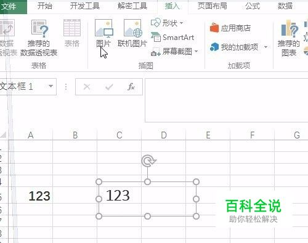The height and width of the screenshot is (243, 308).
Task: Open the 解密工具 ribbon tab
Action: pos(132,6)
